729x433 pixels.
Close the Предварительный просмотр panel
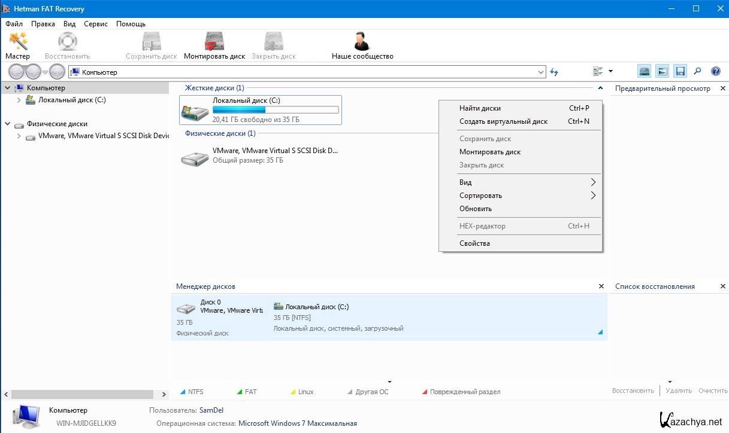722,89
